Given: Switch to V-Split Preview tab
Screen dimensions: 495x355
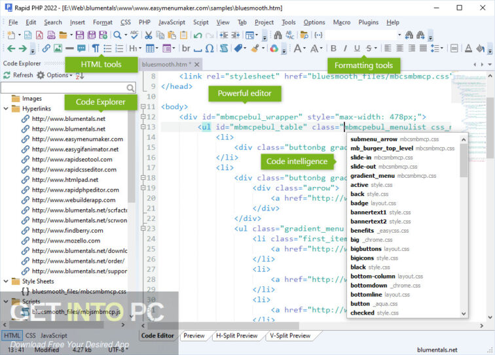Looking at the screenshot, I should pos(290,336).
